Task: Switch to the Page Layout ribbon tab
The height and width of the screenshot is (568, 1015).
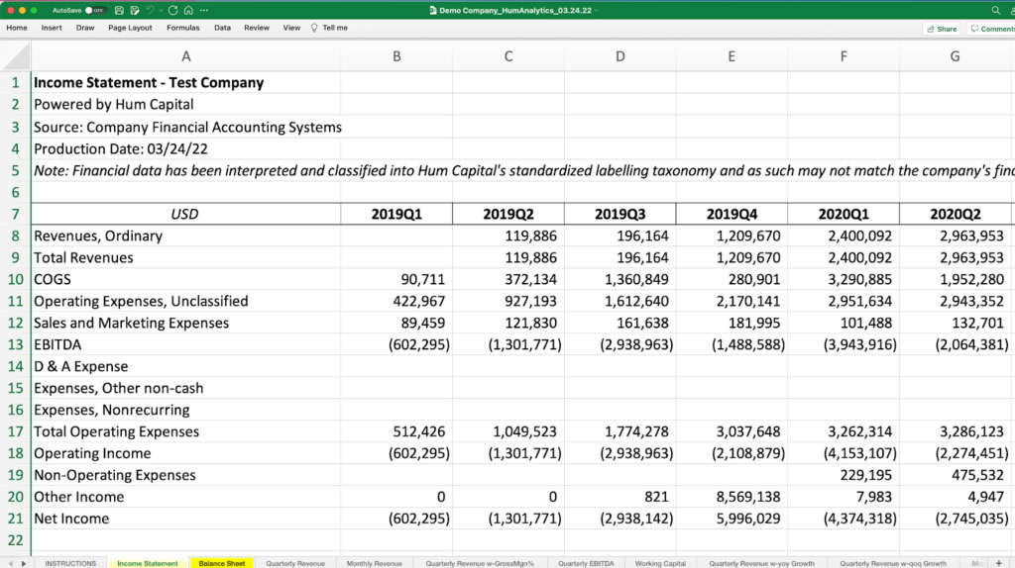Action: (x=130, y=28)
